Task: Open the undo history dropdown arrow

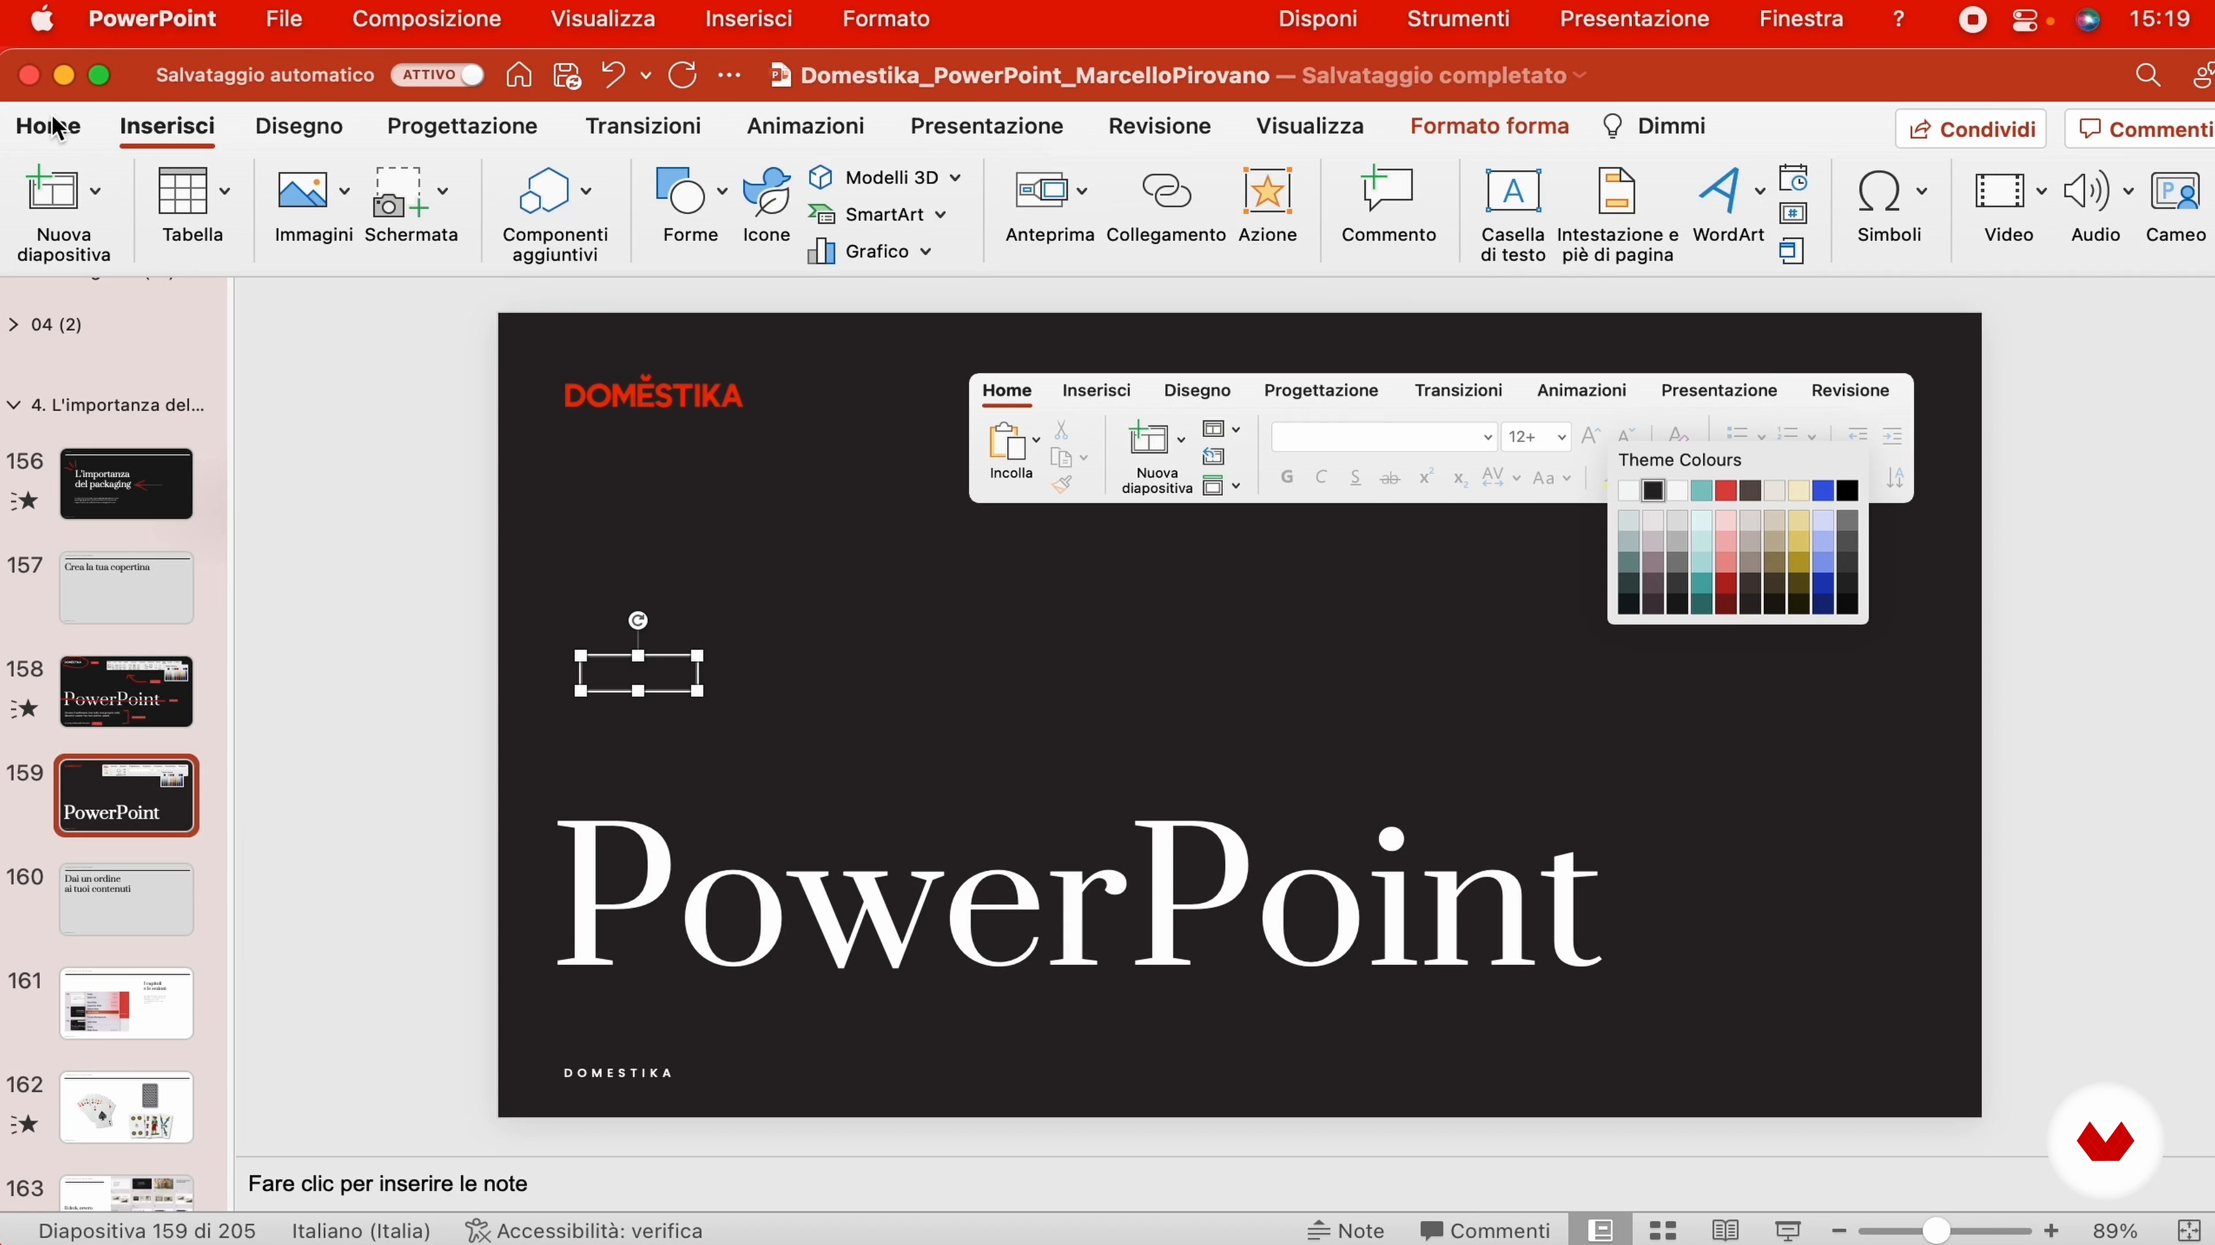Action: (x=646, y=76)
